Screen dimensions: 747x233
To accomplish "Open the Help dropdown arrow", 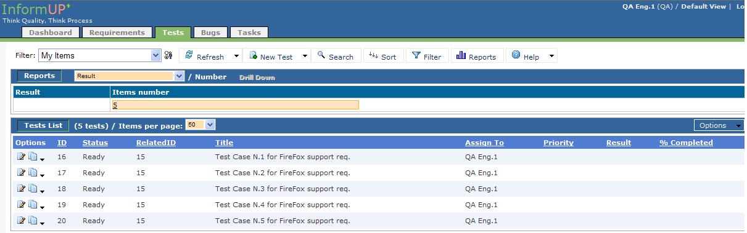I will coord(551,56).
